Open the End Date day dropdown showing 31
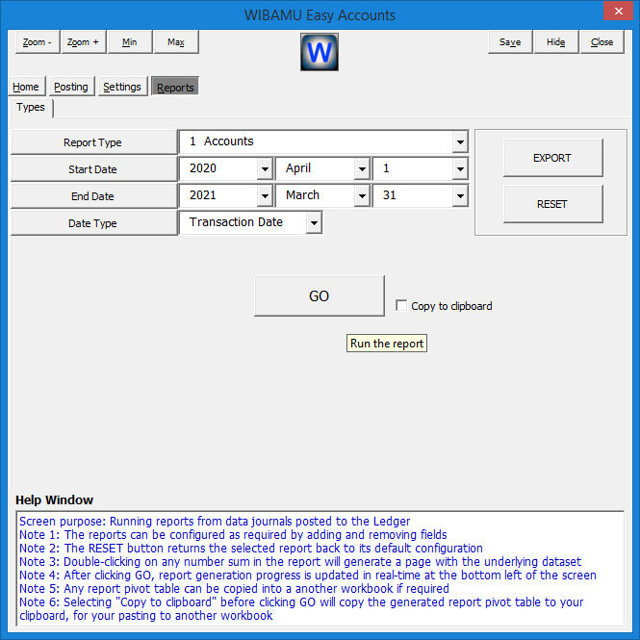This screenshot has height=640, width=640. click(x=460, y=196)
